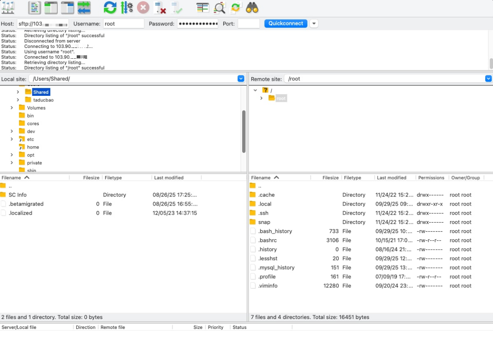Expand the remote root folder node

[261, 98]
